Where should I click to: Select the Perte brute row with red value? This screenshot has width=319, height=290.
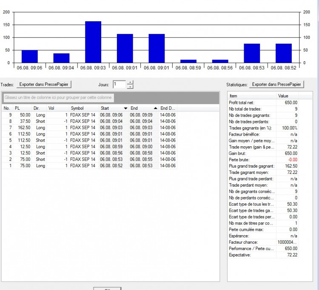coord(263,159)
